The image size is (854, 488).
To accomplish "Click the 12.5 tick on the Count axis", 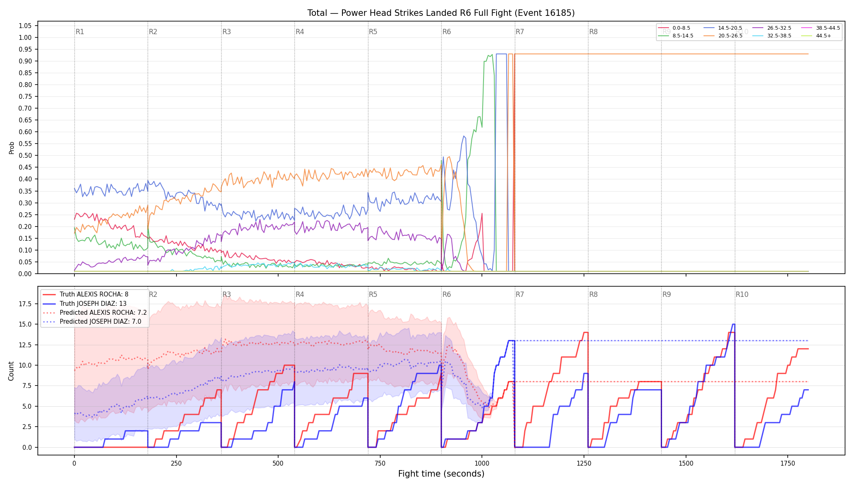I will click(x=26, y=345).
